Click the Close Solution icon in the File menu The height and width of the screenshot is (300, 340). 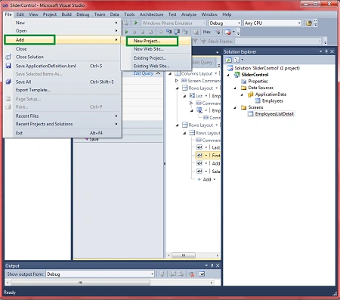pos(8,57)
